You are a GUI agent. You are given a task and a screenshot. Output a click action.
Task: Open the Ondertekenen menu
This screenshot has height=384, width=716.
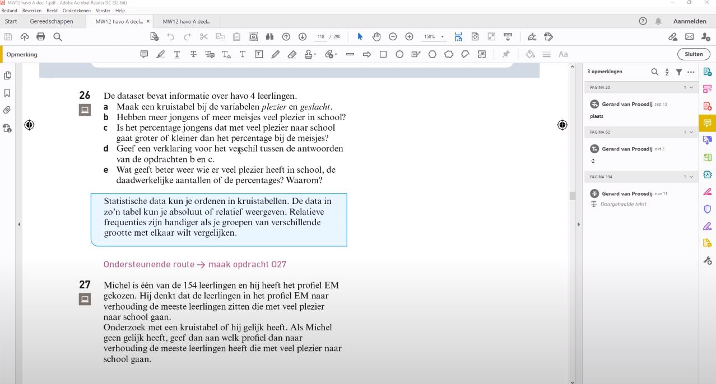click(77, 11)
